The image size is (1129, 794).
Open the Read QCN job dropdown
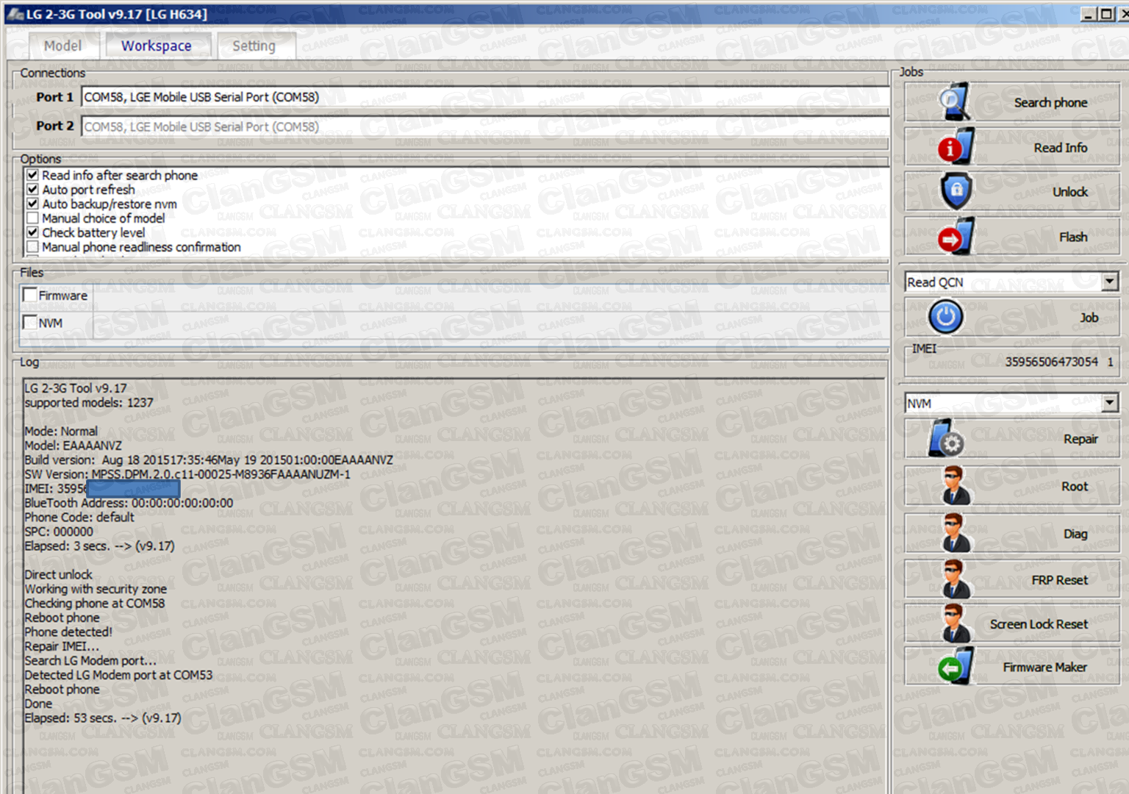(x=1110, y=282)
